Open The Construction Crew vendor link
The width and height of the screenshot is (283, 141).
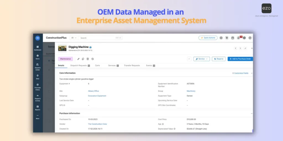(98, 124)
